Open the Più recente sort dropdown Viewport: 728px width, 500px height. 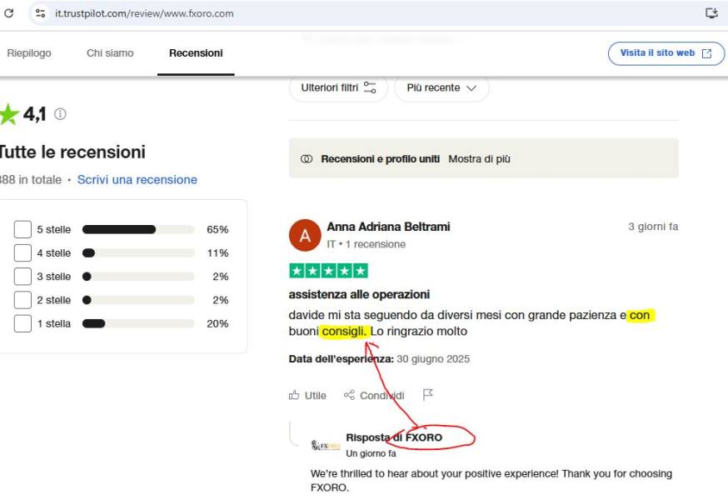441,87
